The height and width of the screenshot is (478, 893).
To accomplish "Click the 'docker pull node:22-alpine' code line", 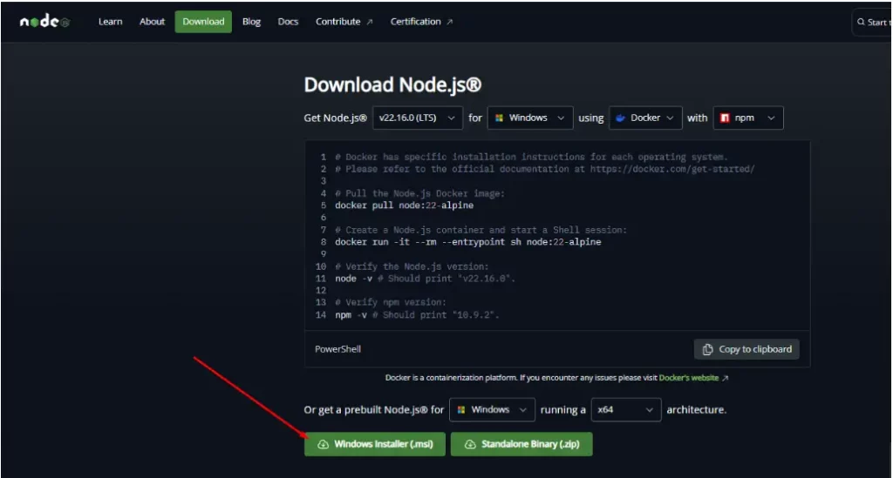I will pyautogui.click(x=404, y=205).
